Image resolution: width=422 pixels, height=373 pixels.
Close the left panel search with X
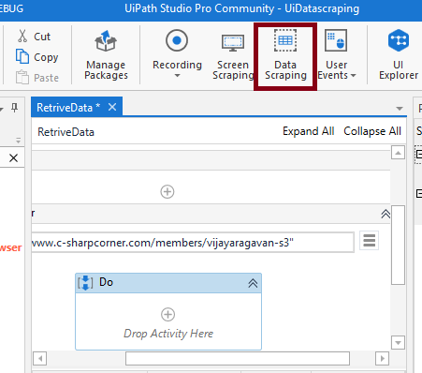click(x=13, y=158)
